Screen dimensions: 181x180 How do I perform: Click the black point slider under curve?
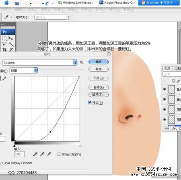coord(14,146)
